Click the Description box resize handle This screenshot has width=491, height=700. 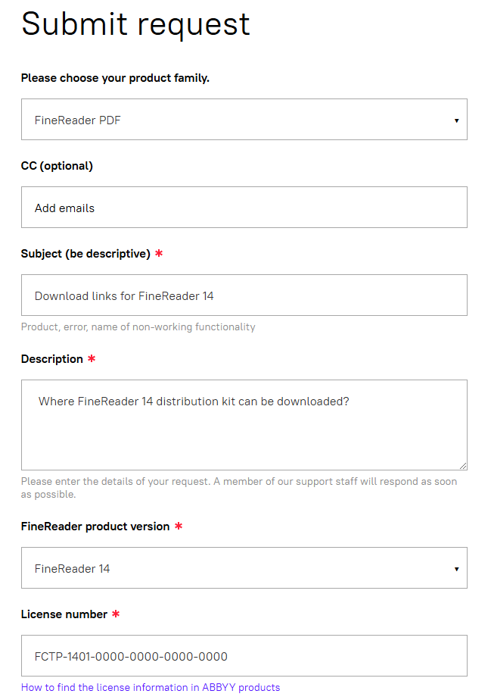click(463, 466)
